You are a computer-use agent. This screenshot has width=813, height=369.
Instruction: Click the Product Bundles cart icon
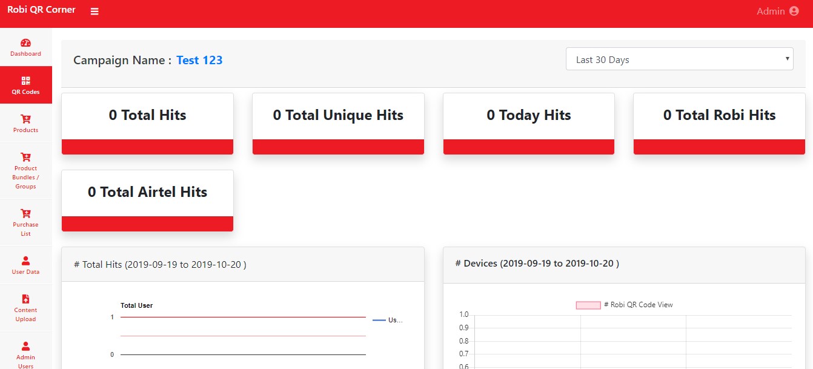(x=25, y=157)
